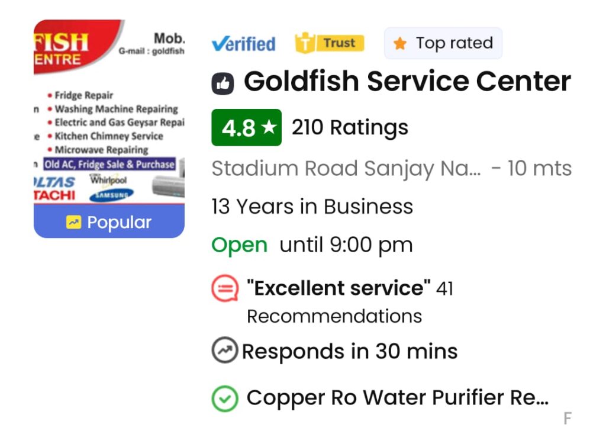View the 210 Ratings
The height and width of the screenshot is (437, 606).
coord(350,127)
